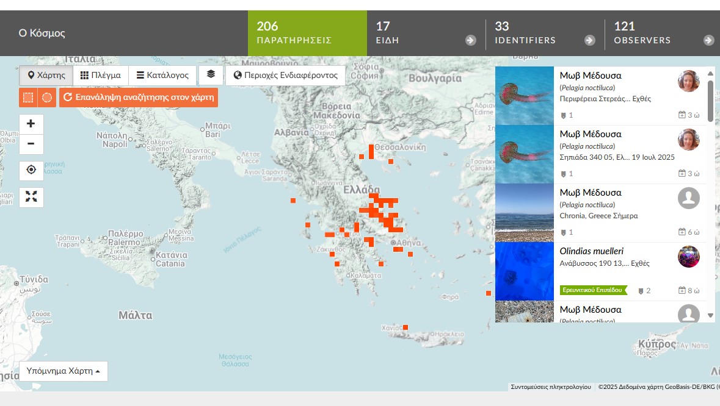The image size is (720, 406).
Task: Click Επανάληψη αναζήτησης στον χάρτη button
Action: (139, 97)
